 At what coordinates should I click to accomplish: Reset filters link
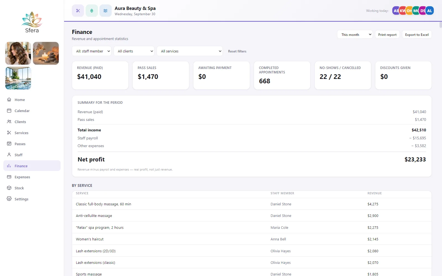tap(237, 51)
